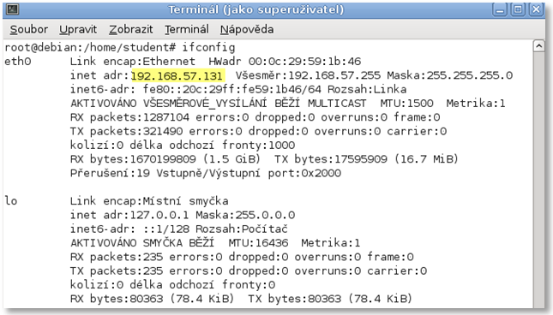Click the ifconfig command text
This screenshot has width=553, height=315.
pyautogui.click(x=208, y=48)
